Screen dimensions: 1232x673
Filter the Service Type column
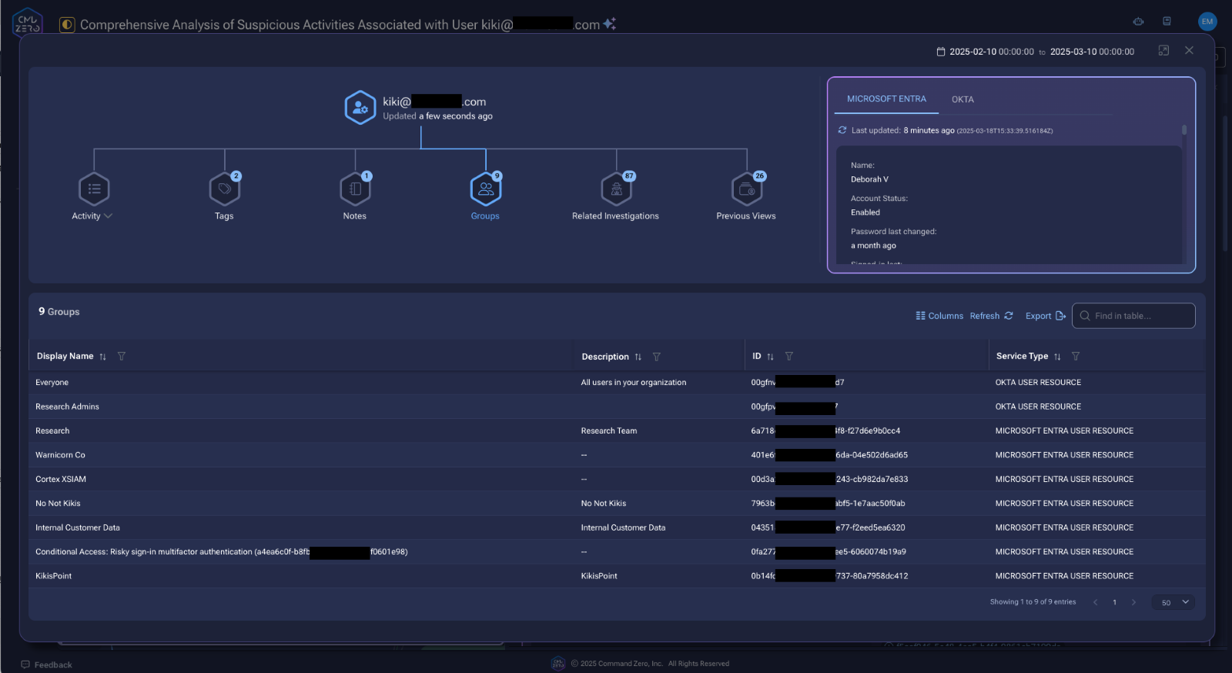point(1076,357)
